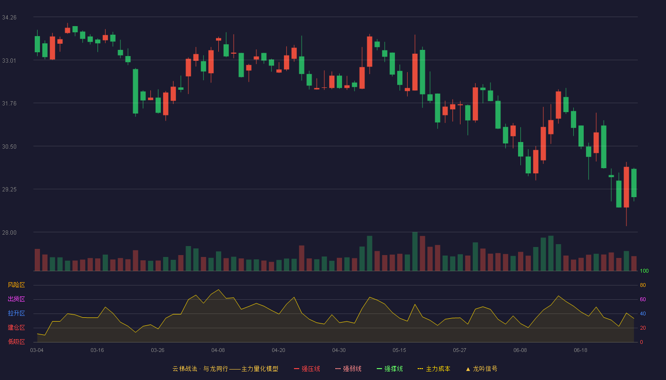Click the 30.50 price axis label
Viewport: 666px width, 380px height.
[9, 147]
